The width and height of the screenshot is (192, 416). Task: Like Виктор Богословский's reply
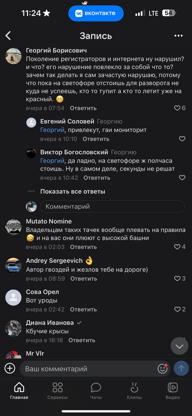182,178
